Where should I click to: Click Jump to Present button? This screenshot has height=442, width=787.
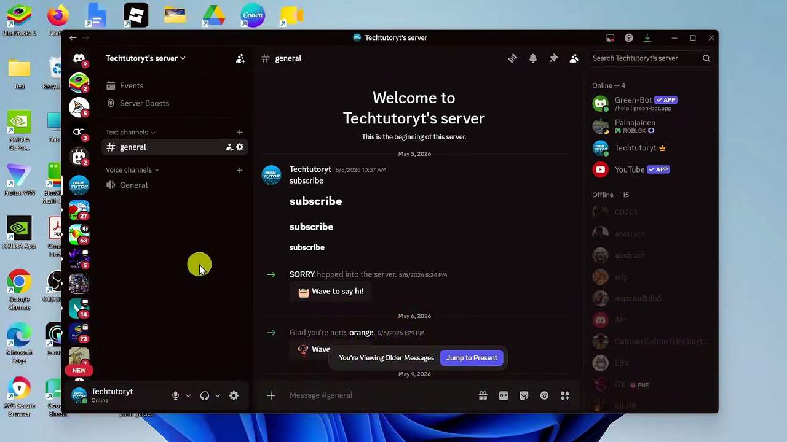coord(472,358)
